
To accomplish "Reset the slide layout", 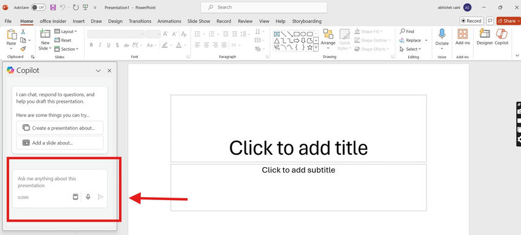I will click(x=63, y=40).
